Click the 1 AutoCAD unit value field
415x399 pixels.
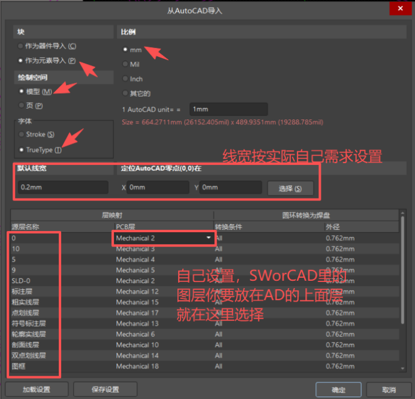pos(228,109)
